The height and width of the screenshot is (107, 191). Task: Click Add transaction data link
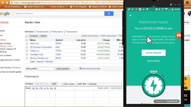(x=91, y=69)
